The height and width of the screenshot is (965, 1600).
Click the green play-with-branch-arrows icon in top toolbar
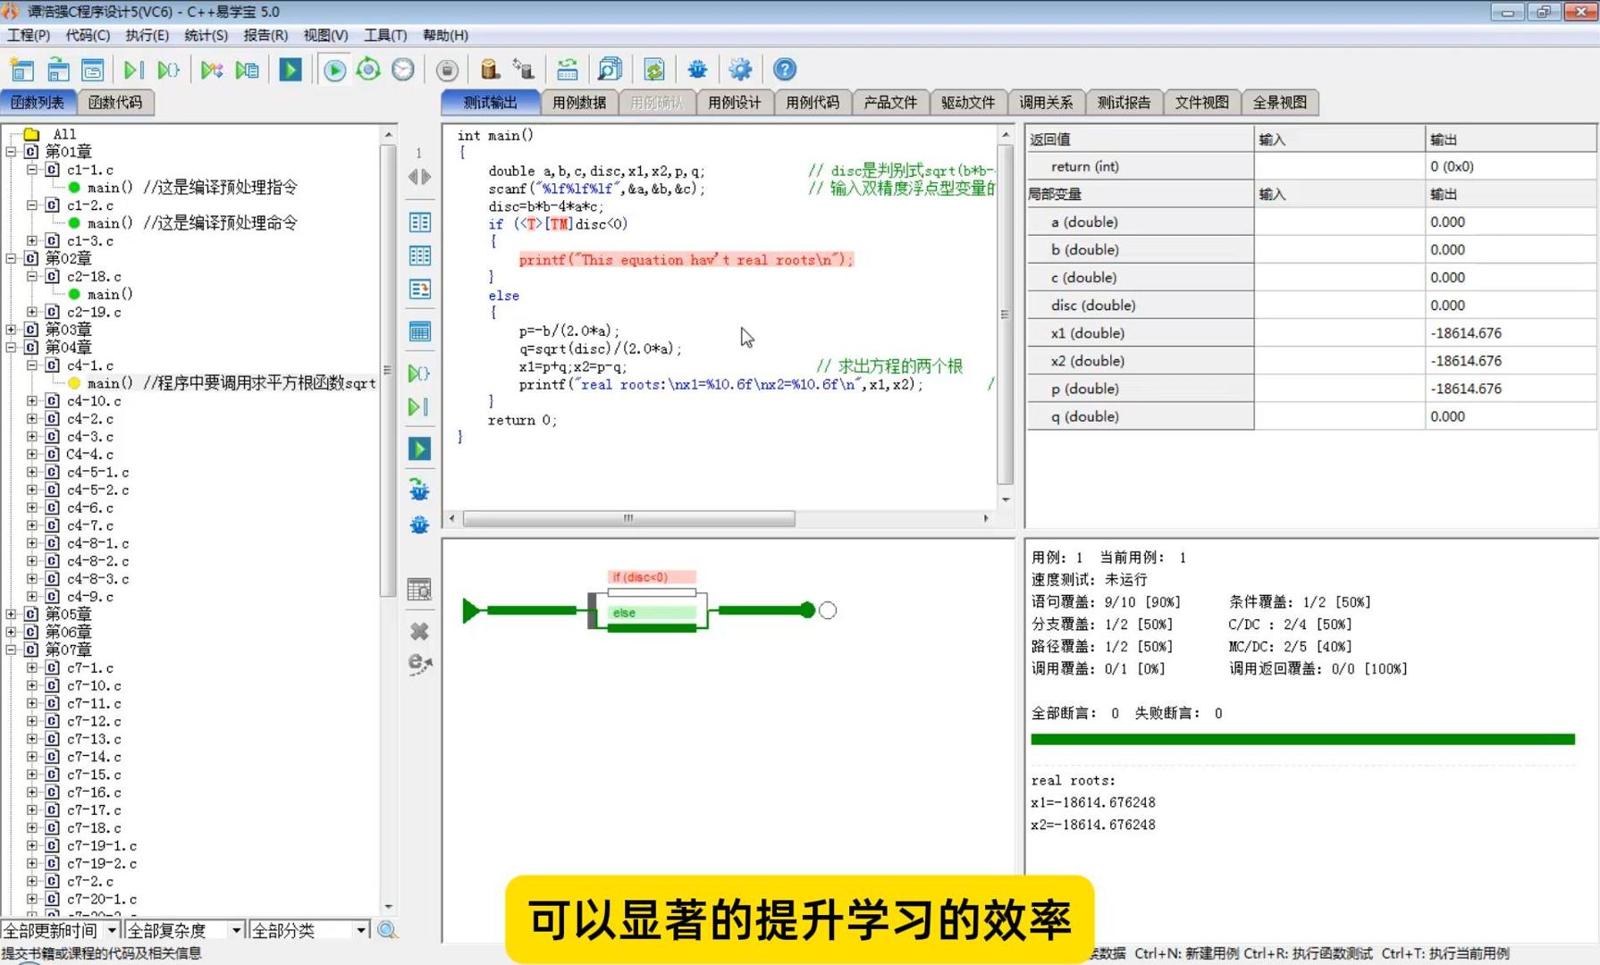coord(212,70)
